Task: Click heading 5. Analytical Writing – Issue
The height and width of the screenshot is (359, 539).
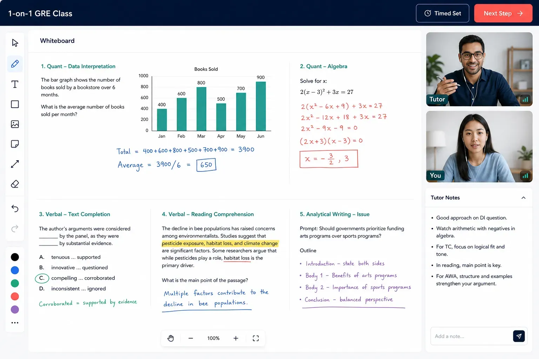Action: tap(334, 214)
